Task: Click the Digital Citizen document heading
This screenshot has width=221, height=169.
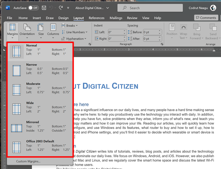Action: (106, 86)
